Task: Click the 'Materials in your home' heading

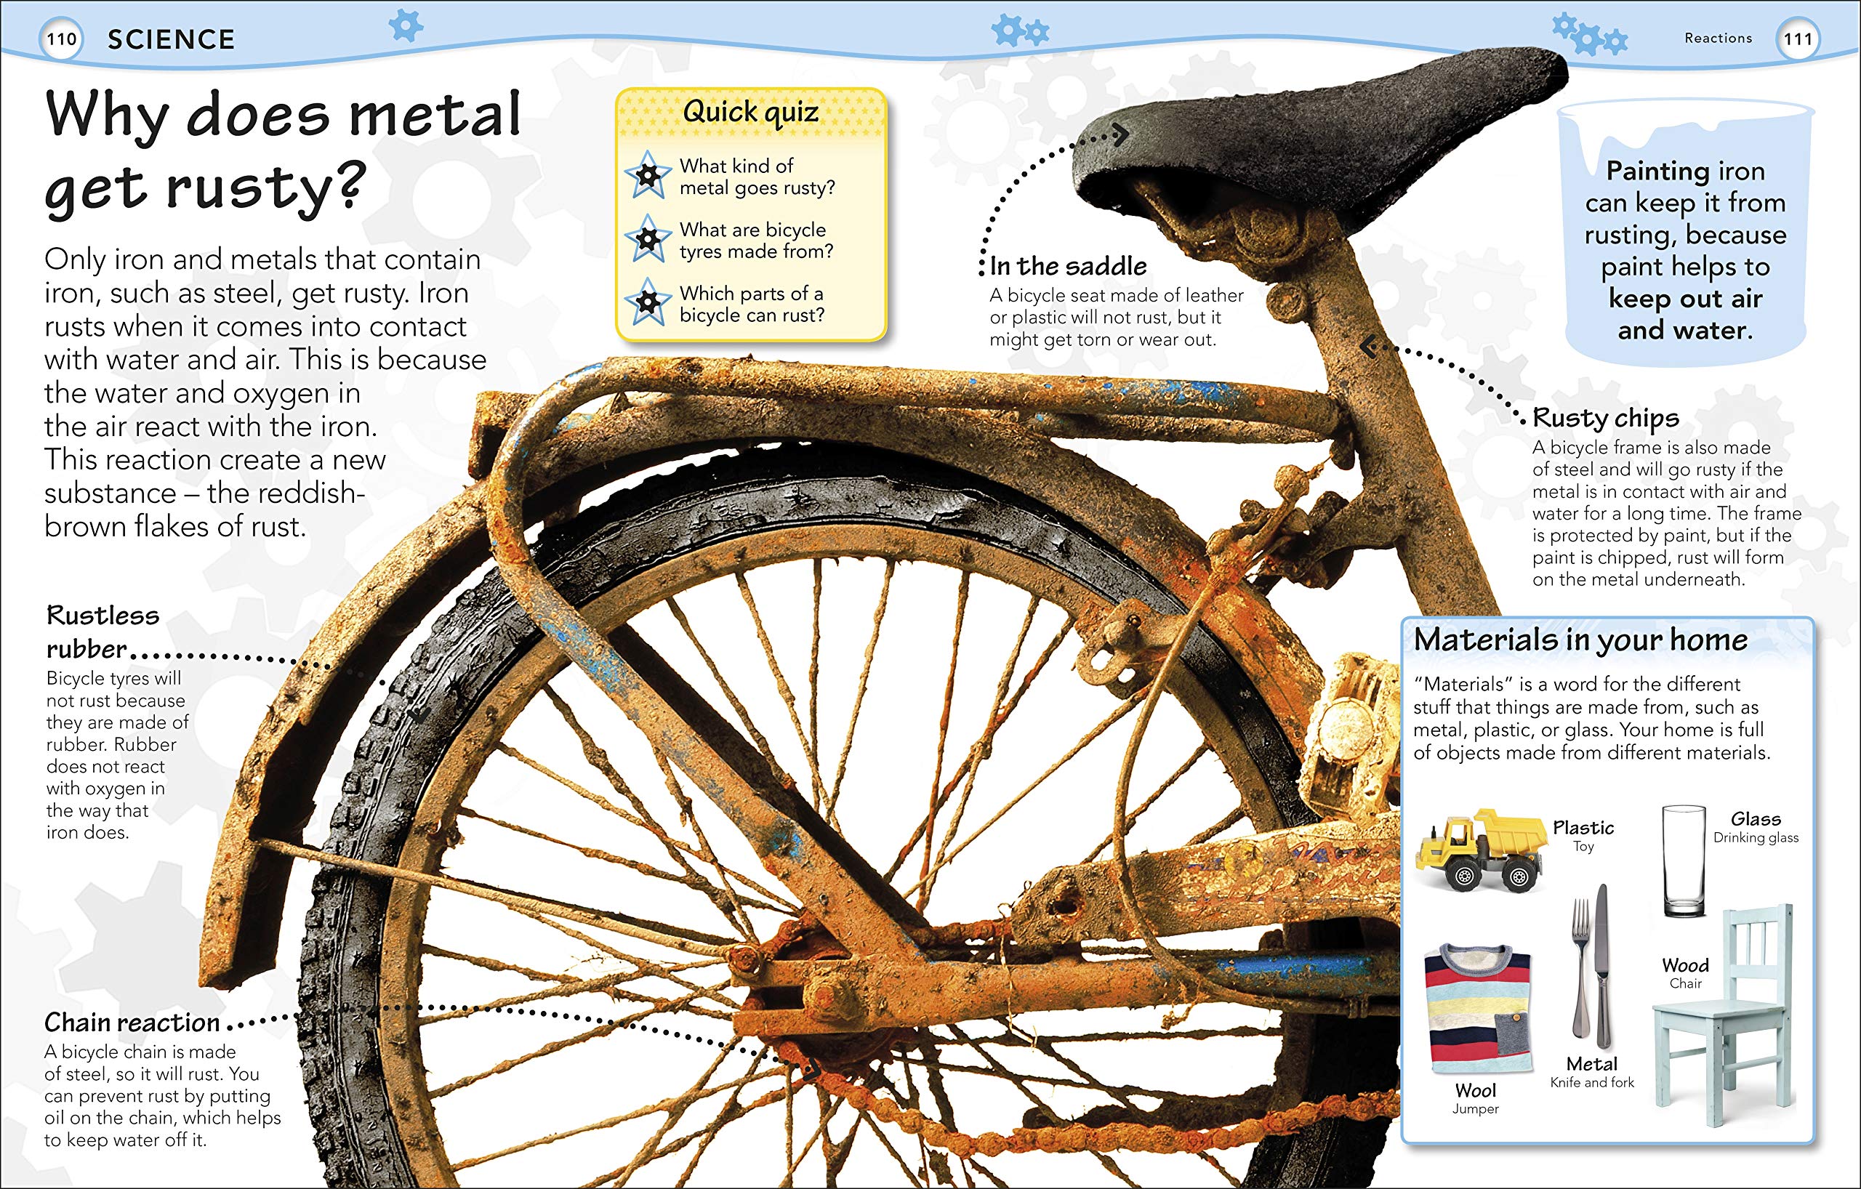Action: [x=1580, y=640]
